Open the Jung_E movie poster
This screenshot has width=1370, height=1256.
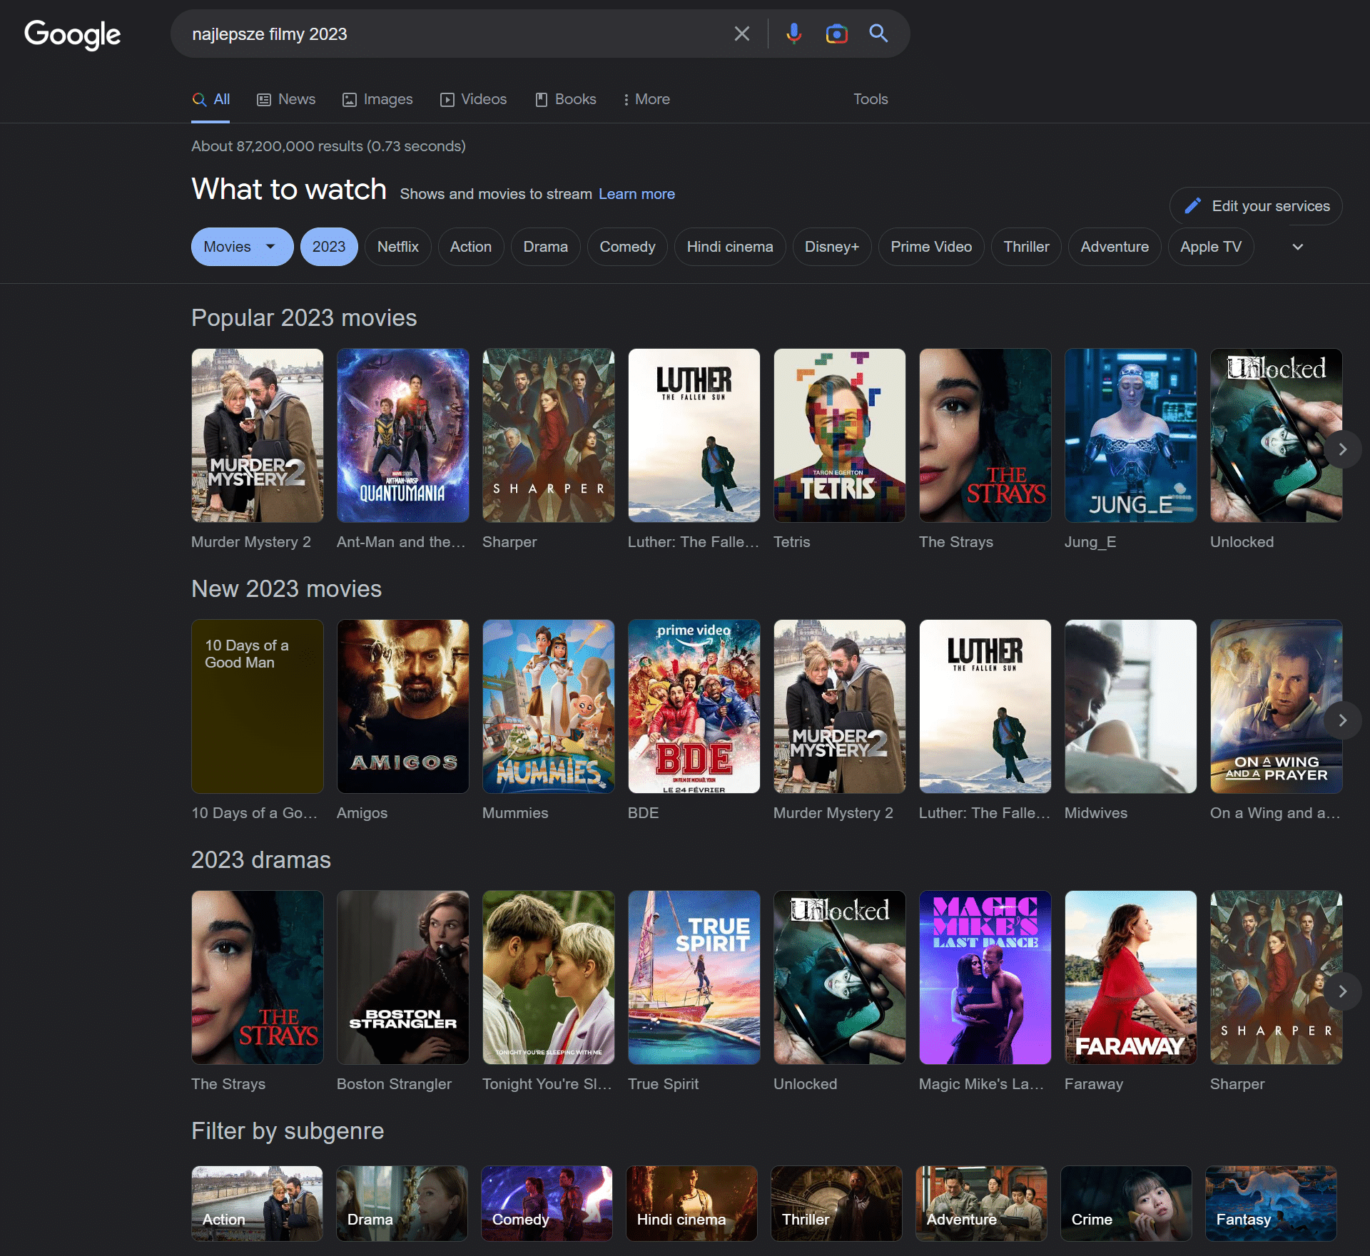(1131, 435)
